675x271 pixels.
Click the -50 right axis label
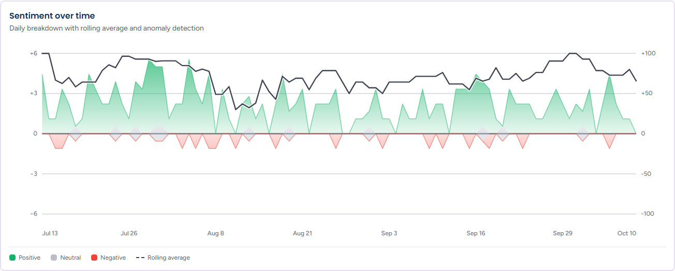(646, 174)
